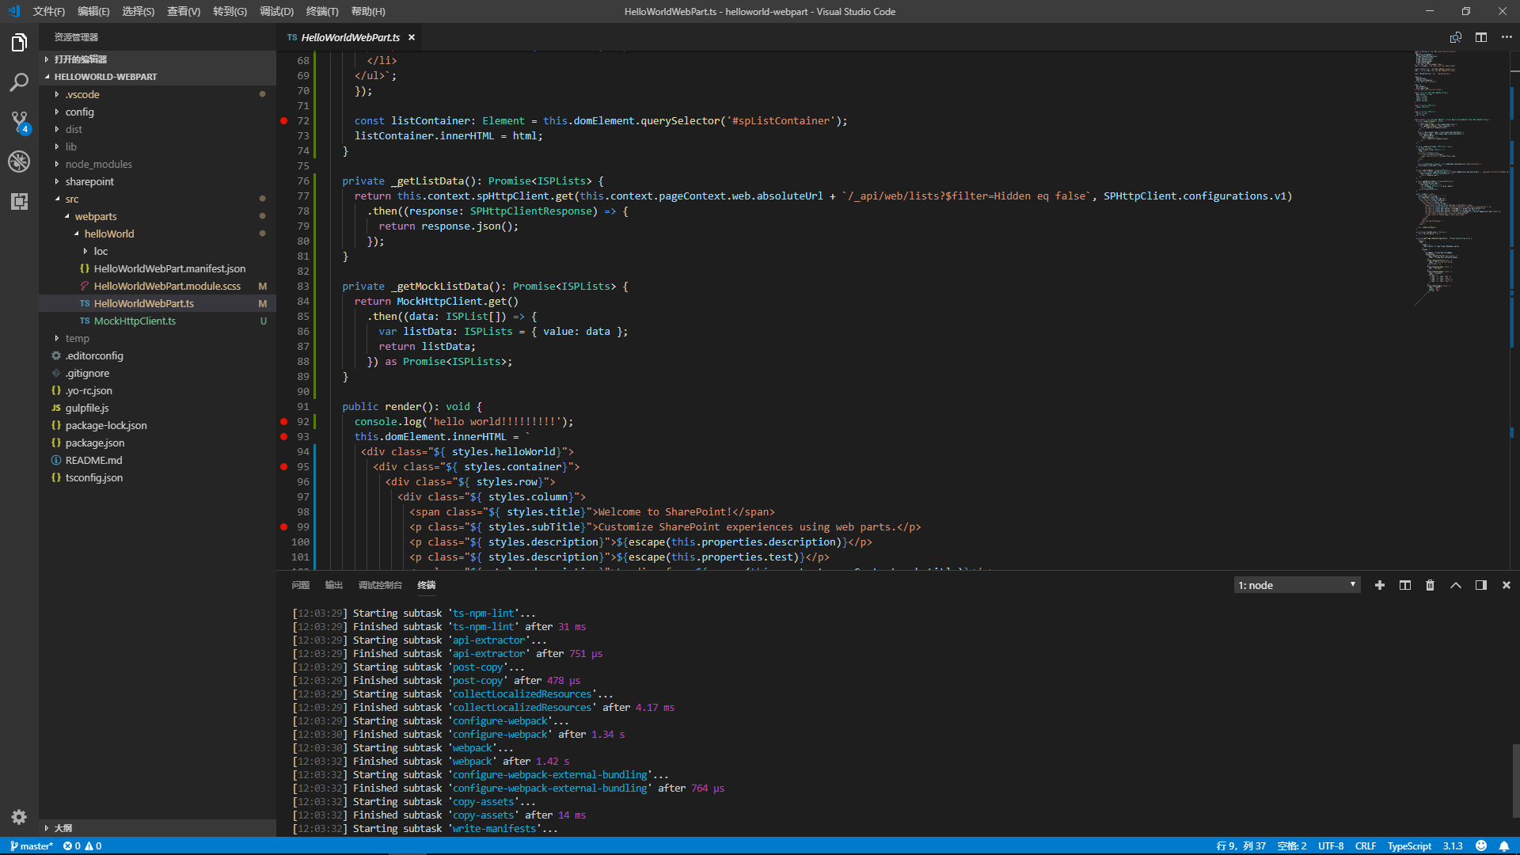Open the Search view in activity bar
Image resolution: width=1520 pixels, height=855 pixels.
[x=19, y=82]
